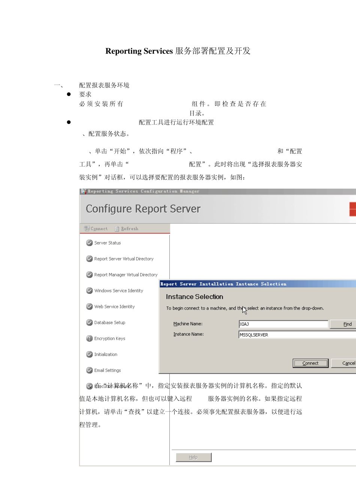Click the heading 配置报表服务环境

pos(104,85)
